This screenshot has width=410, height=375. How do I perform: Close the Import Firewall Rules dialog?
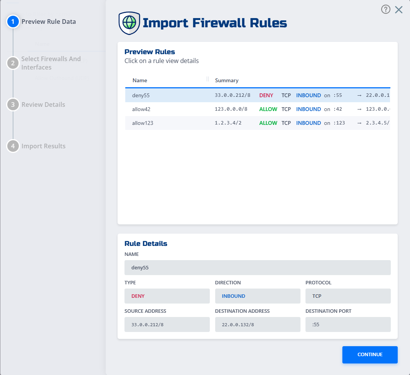click(x=398, y=10)
